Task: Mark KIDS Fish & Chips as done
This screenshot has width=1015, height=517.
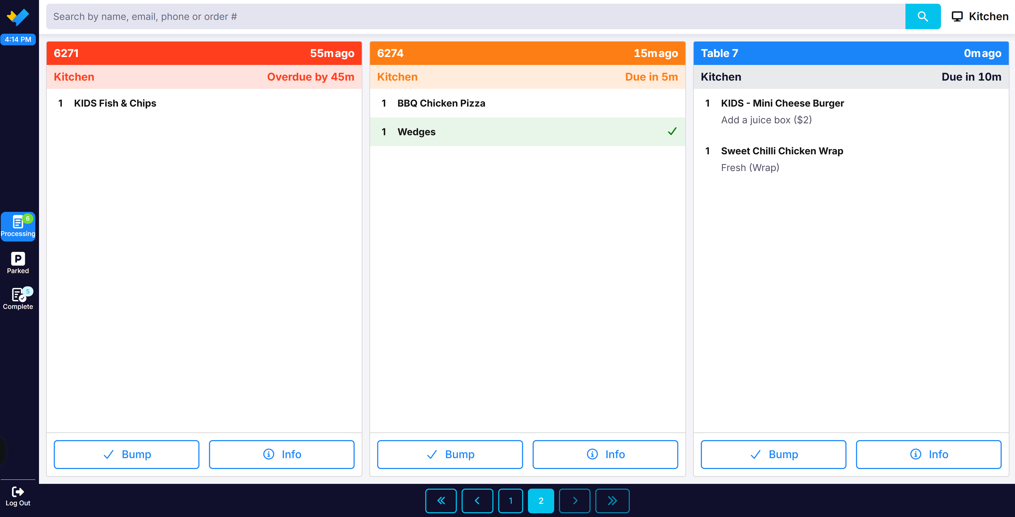Action: (x=204, y=103)
